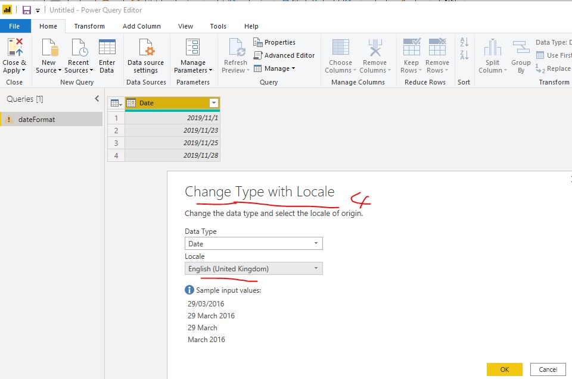This screenshot has height=379, width=572.
Task: Click the Refresh Preview icon
Action: 237,48
